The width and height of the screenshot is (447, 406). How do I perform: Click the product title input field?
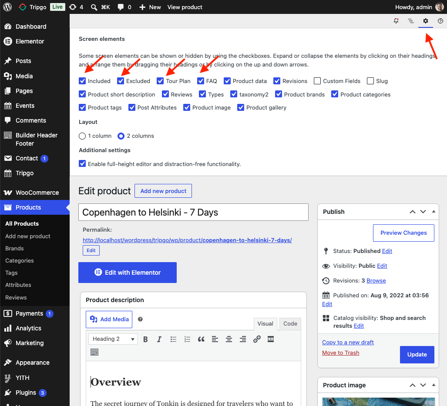(x=193, y=212)
